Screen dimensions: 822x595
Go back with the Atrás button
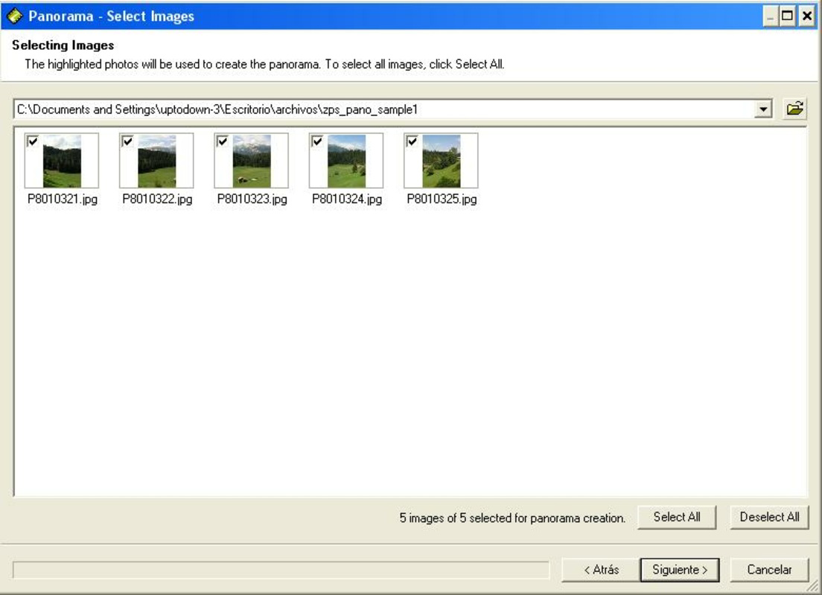601,569
